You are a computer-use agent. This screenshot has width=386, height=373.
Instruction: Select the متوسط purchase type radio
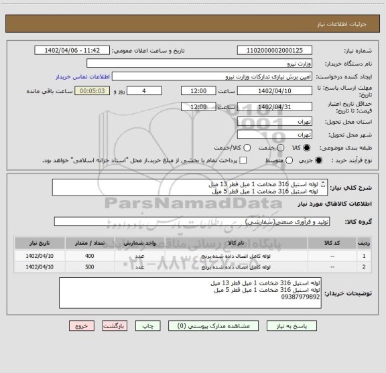pyautogui.click(x=289, y=161)
